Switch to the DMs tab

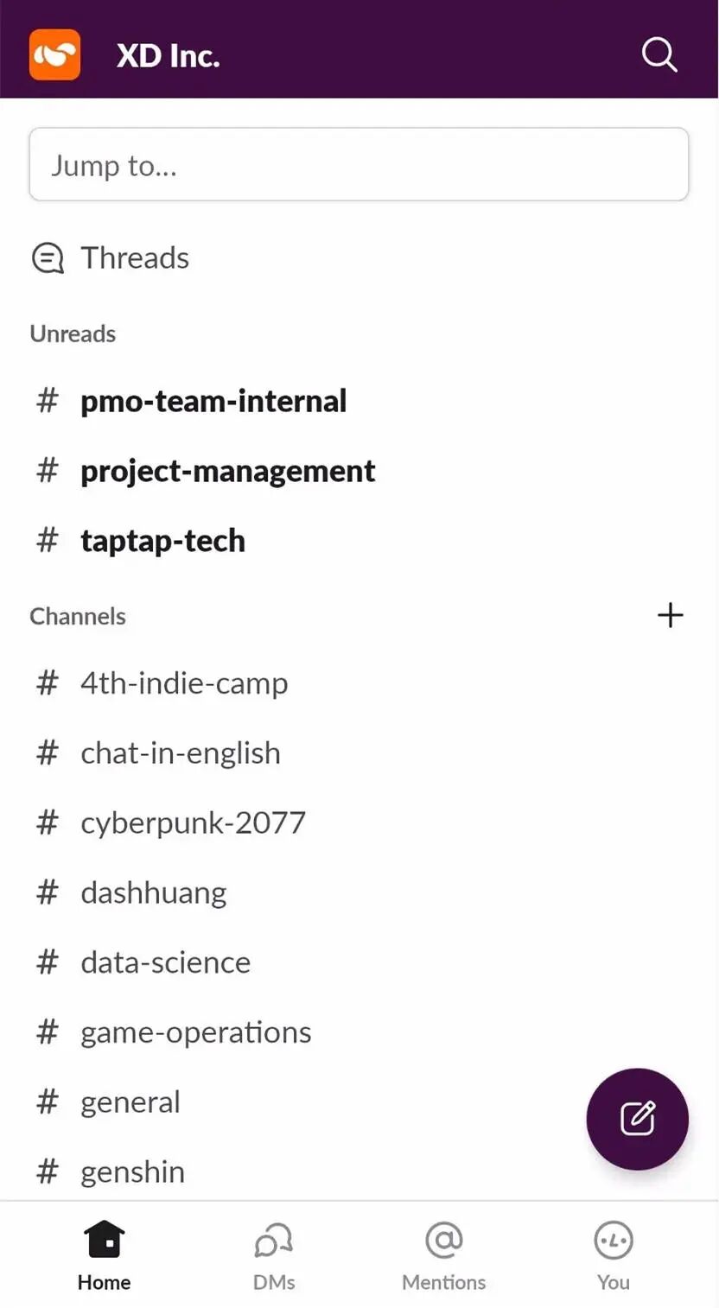click(x=274, y=1255)
